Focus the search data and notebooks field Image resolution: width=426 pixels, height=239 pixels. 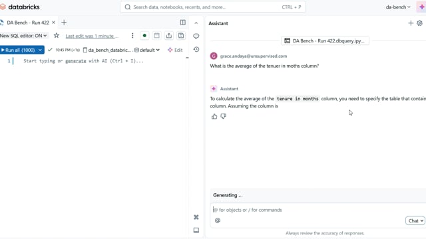pos(213,7)
